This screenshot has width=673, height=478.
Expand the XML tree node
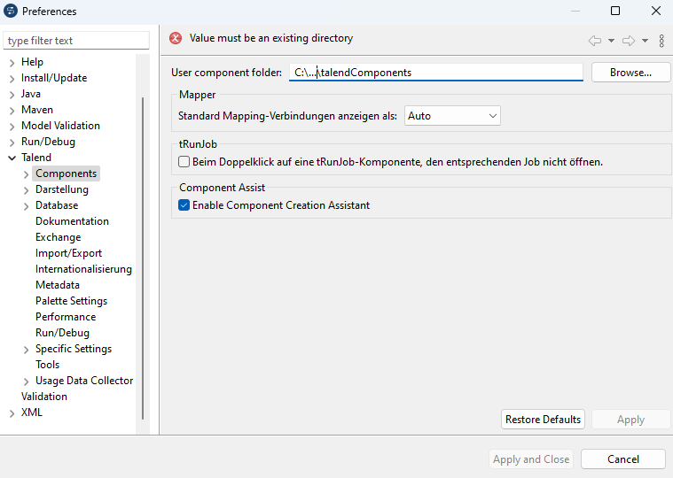(x=12, y=413)
